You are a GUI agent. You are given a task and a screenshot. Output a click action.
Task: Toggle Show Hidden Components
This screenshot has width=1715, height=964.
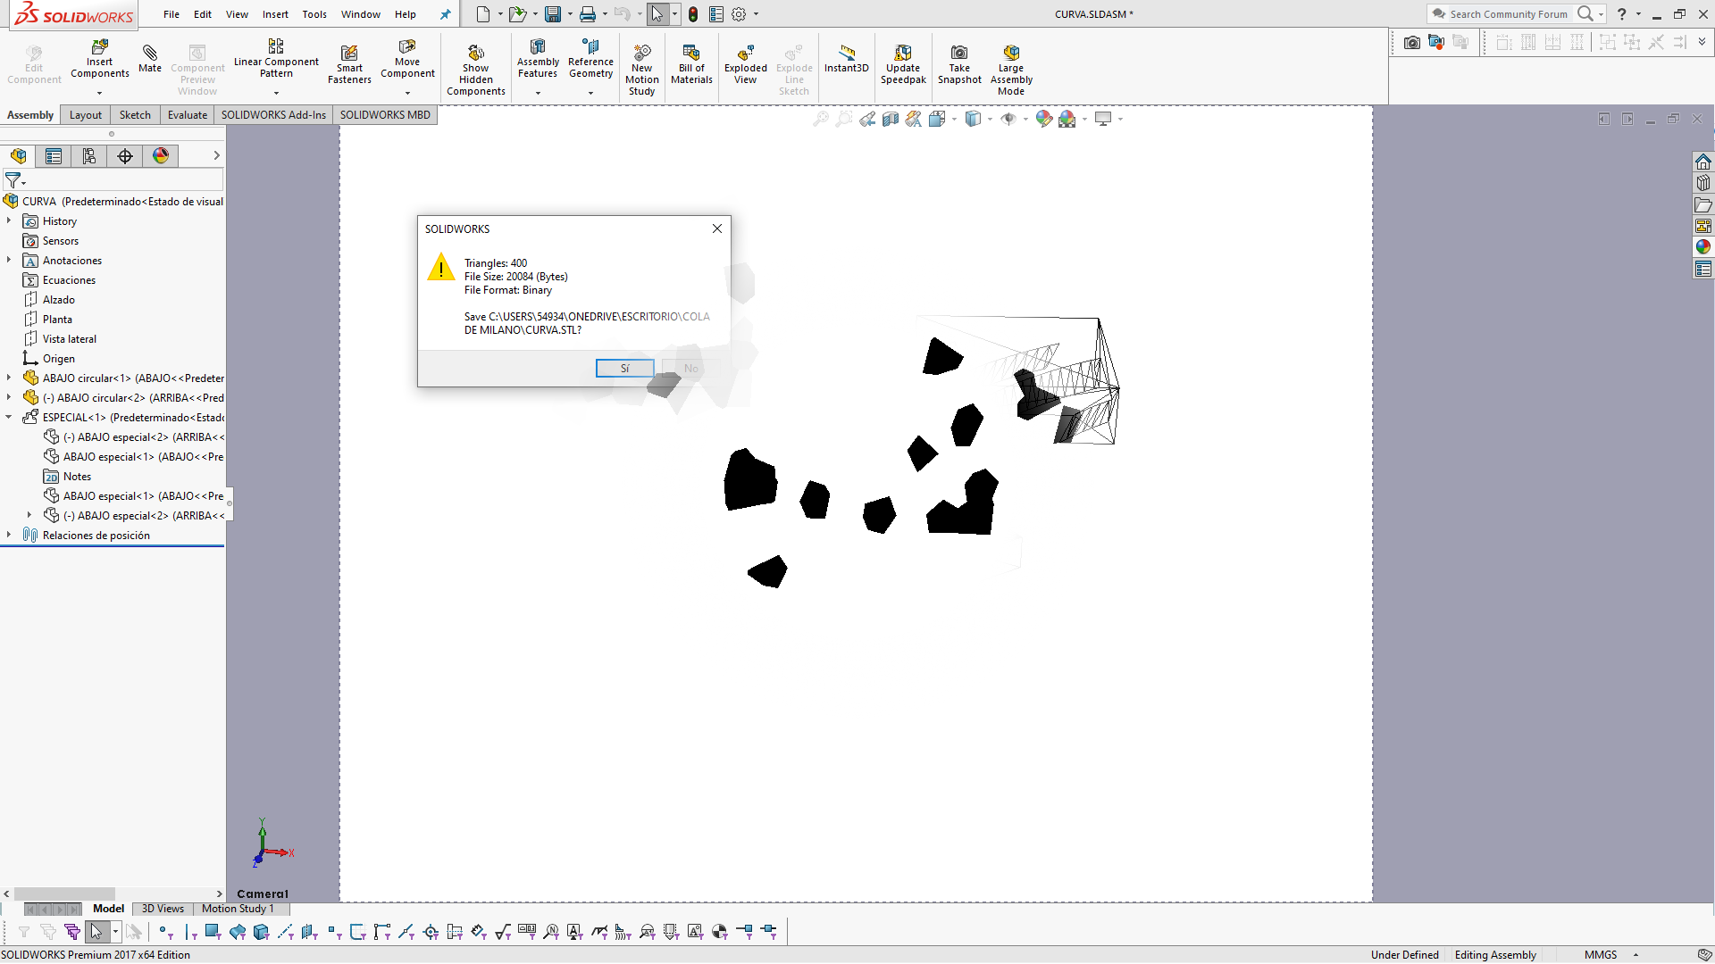pyautogui.click(x=476, y=54)
